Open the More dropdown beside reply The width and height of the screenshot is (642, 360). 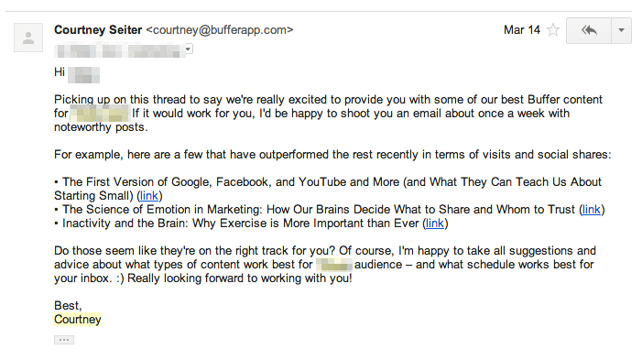coord(621,30)
